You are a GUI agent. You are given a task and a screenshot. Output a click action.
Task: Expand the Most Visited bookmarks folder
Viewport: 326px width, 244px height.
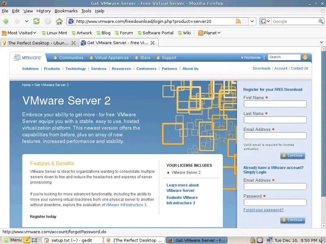[x=19, y=33]
